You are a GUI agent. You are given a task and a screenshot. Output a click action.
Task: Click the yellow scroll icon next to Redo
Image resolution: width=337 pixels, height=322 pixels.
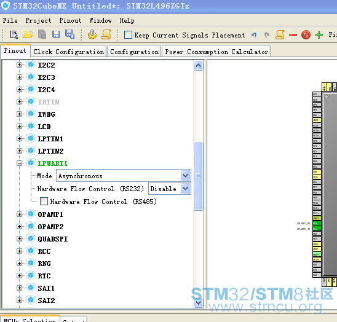280,34
